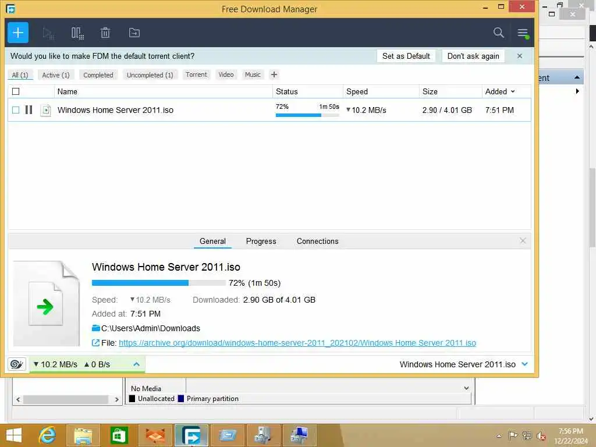Open Internet Explorer from taskbar
The width and height of the screenshot is (596, 447).
(48, 435)
